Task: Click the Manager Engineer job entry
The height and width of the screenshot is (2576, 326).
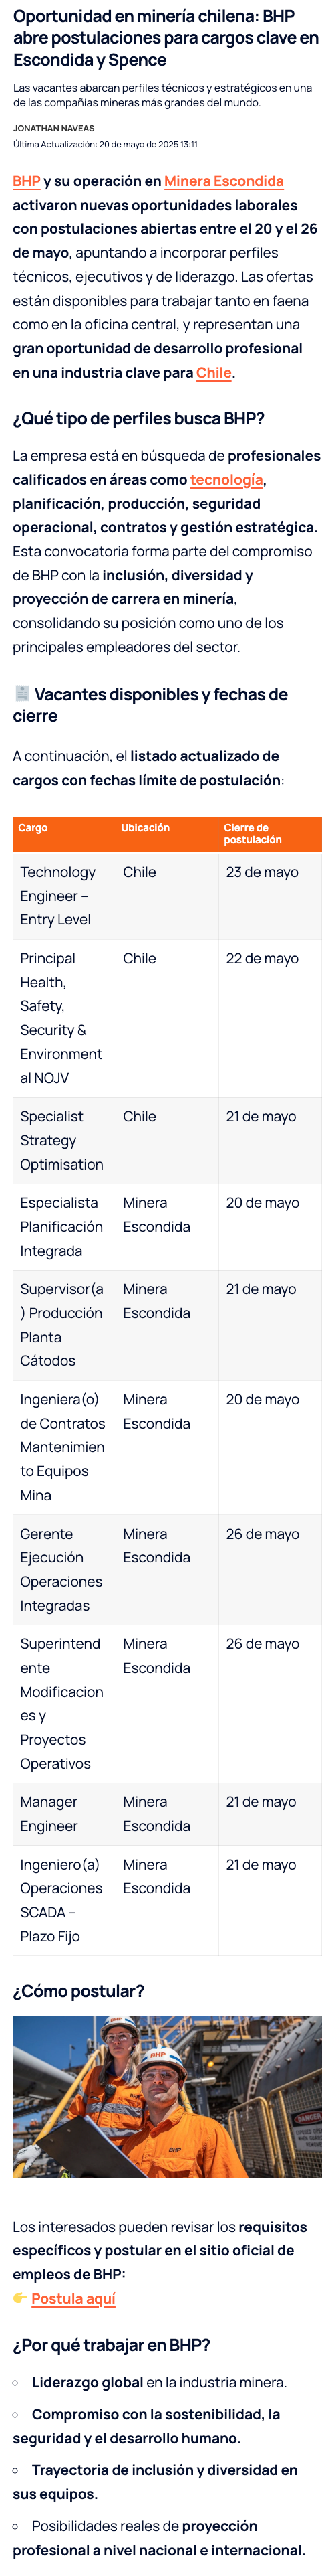Action: pyautogui.click(x=64, y=1813)
